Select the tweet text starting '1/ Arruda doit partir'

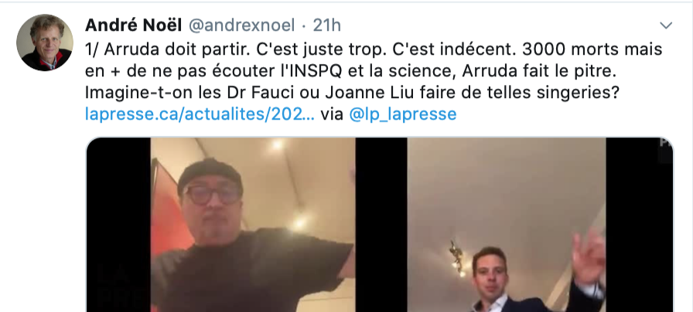(374, 82)
